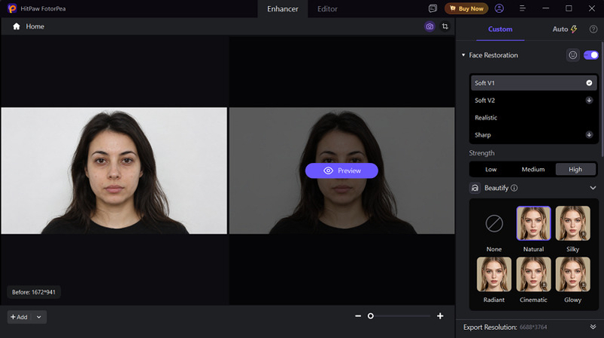Click the HitPaw FotorPea logo icon
The height and width of the screenshot is (338, 604).
click(12, 8)
